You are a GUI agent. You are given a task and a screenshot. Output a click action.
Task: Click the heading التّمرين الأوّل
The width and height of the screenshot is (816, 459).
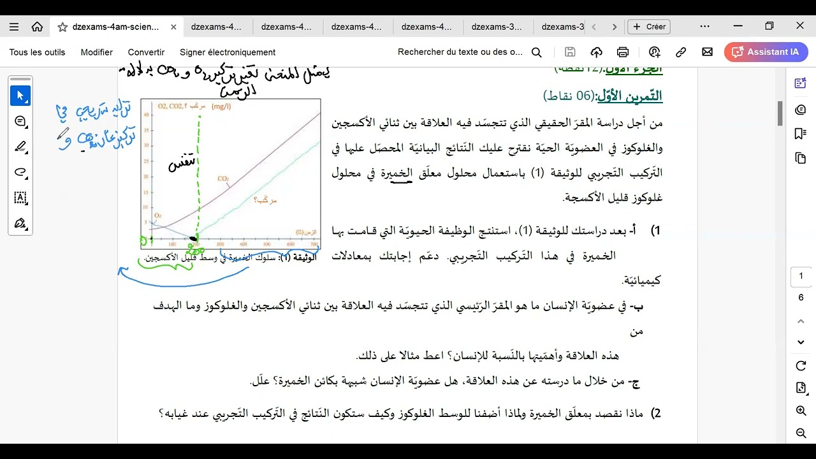[629, 96]
